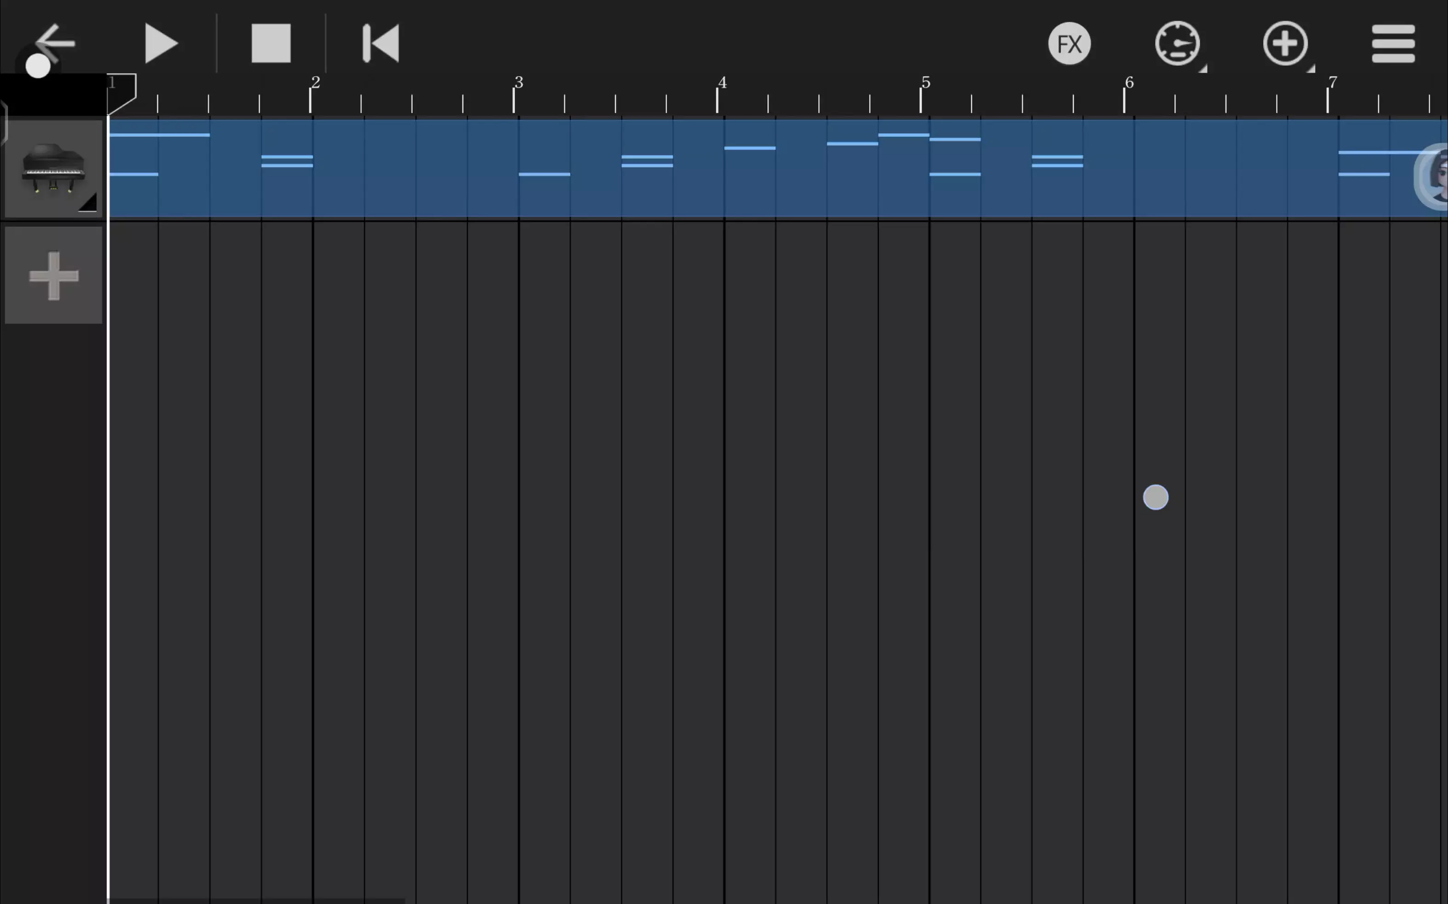Screen dimensions: 1448x904
Task: Go back using the arrow icon
Action: coord(54,43)
